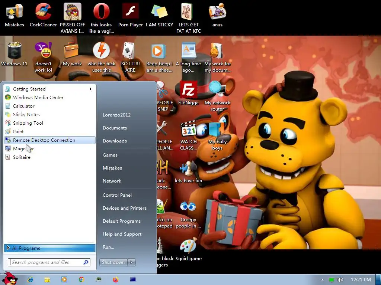This screenshot has height=285, width=381.
Task: Open Sticky Notes in the Start menu
Action: (50, 114)
